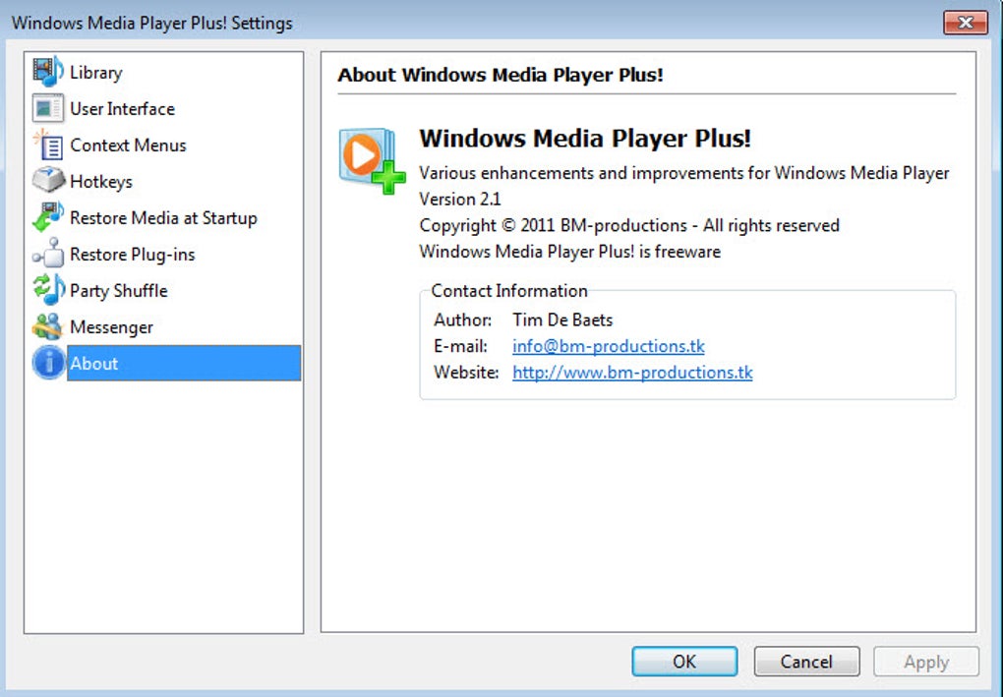
Task: Confirm with the OK button
Action: coord(684,662)
